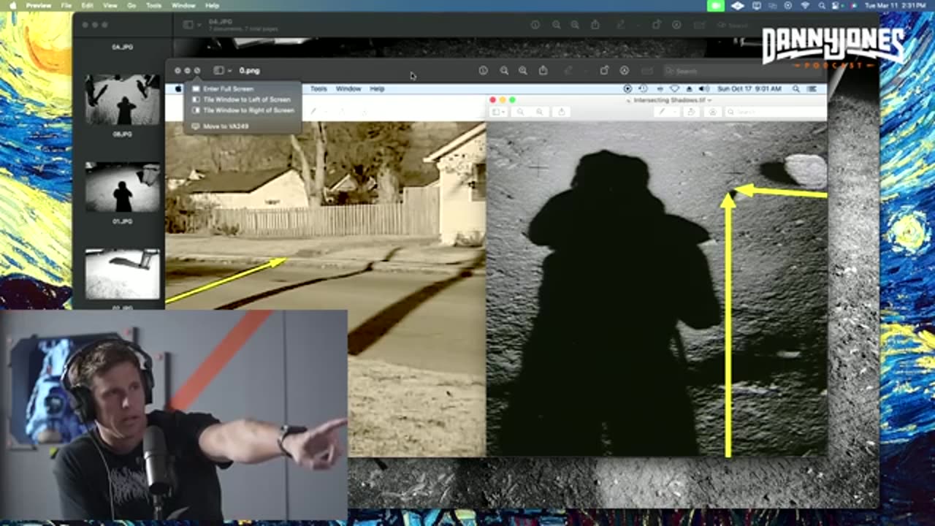
Task: Open the File menu
Action: [66, 5]
